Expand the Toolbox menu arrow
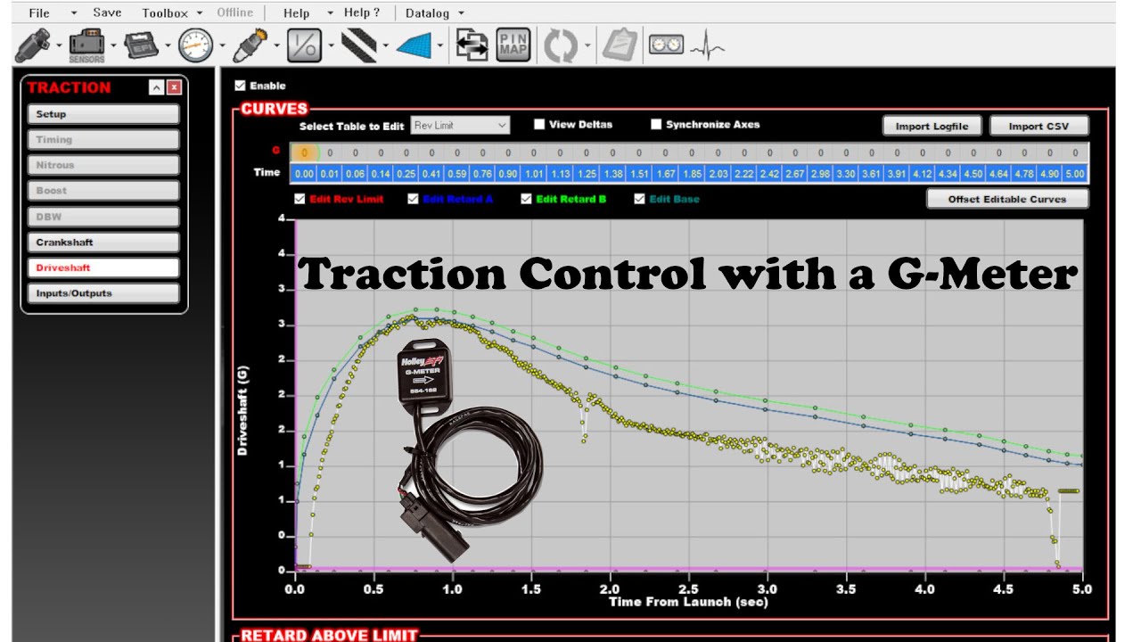This screenshot has height=642, width=1141. click(198, 13)
